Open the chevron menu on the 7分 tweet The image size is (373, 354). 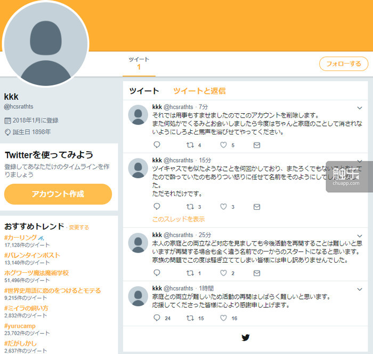(x=360, y=108)
